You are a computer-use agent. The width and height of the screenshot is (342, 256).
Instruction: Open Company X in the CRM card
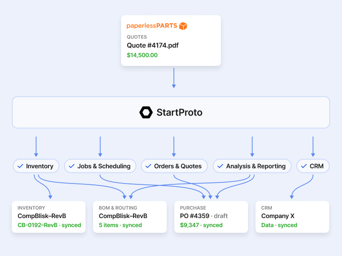278,216
